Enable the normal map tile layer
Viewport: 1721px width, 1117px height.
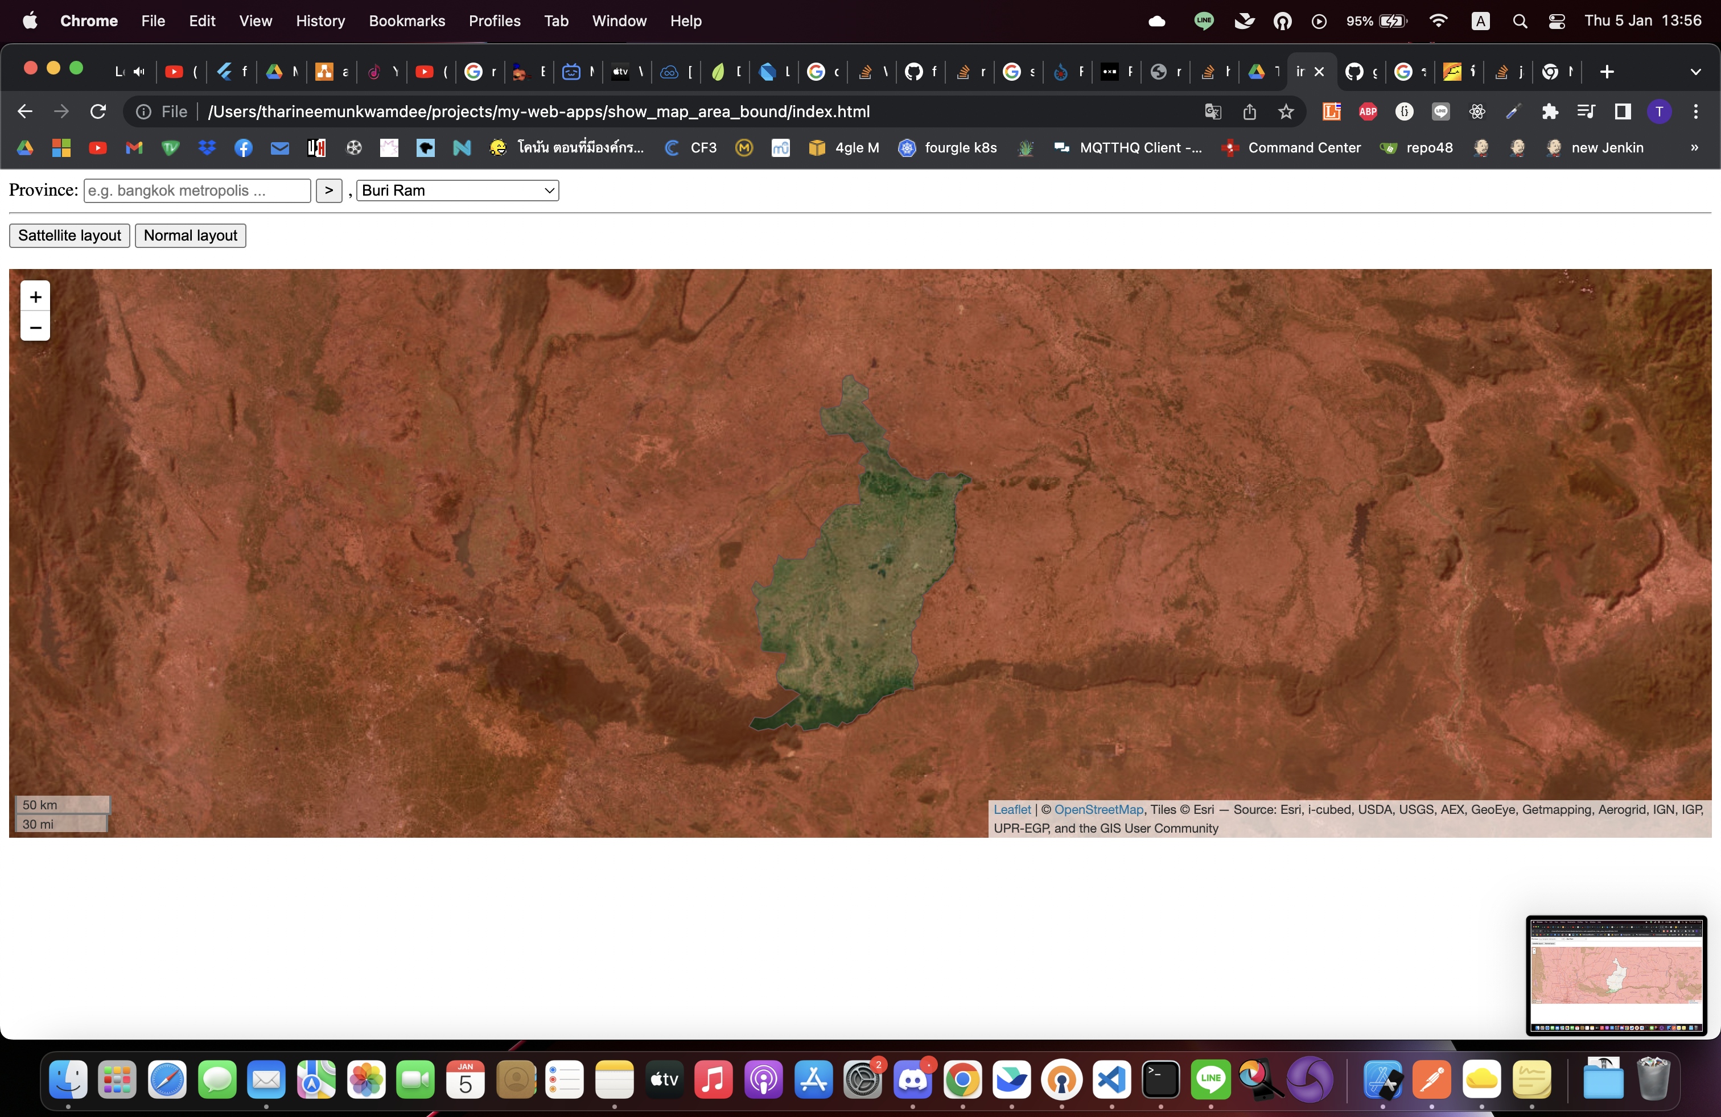190,234
